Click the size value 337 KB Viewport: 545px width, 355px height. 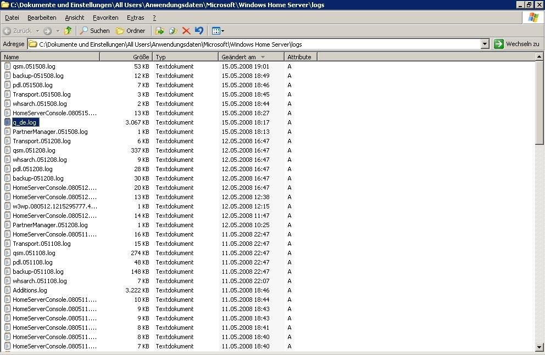point(140,150)
